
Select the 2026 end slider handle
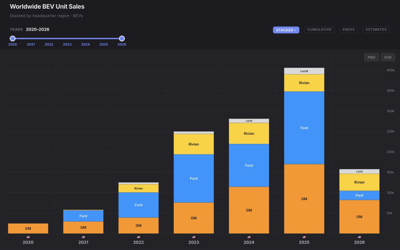click(122, 39)
